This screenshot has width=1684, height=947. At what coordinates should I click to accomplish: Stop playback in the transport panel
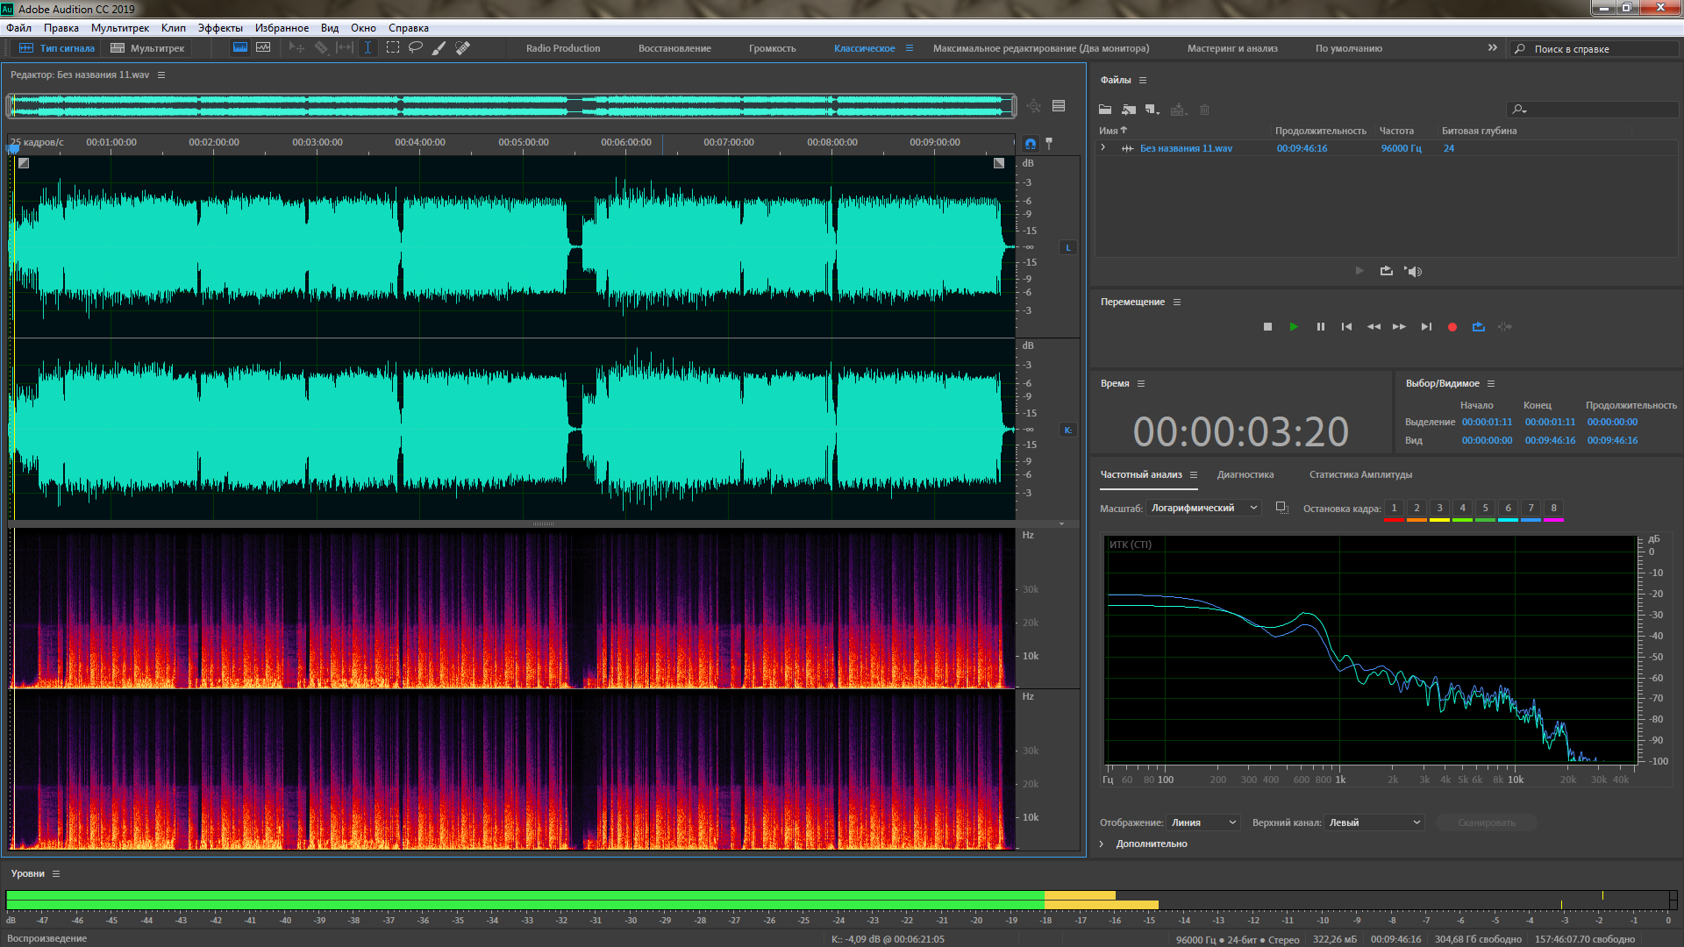click(1267, 326)
